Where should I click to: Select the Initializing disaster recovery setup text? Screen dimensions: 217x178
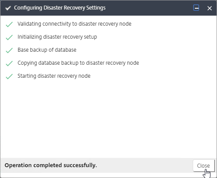coord(57,37)
